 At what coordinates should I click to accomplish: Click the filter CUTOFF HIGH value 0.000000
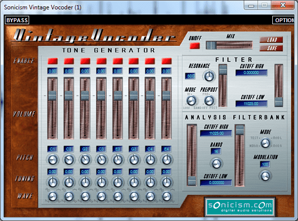[x=251, y=73]
